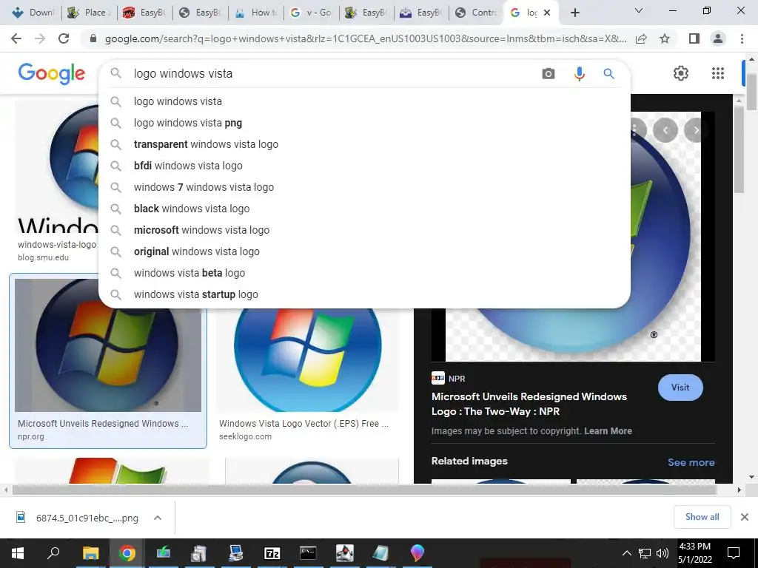Image resolution: width=758 pixels, height=568 pixels.
Task: Expand the downloaded png file options
Action: pyautogui.click(x=157, y=518)
